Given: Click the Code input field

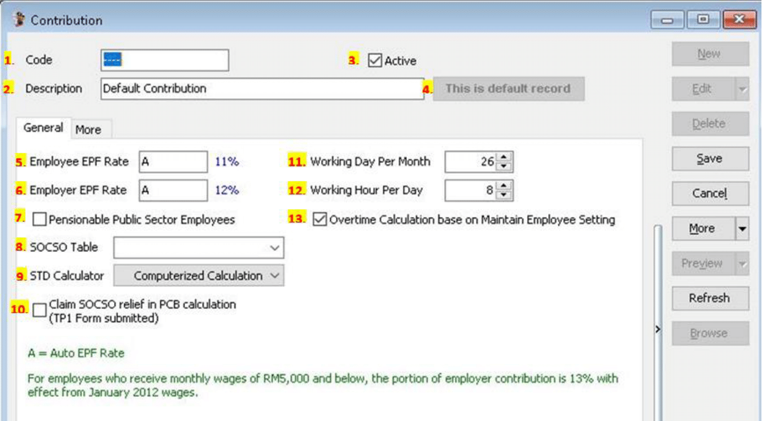Looking at the screenshot, I should coord(165,60).
